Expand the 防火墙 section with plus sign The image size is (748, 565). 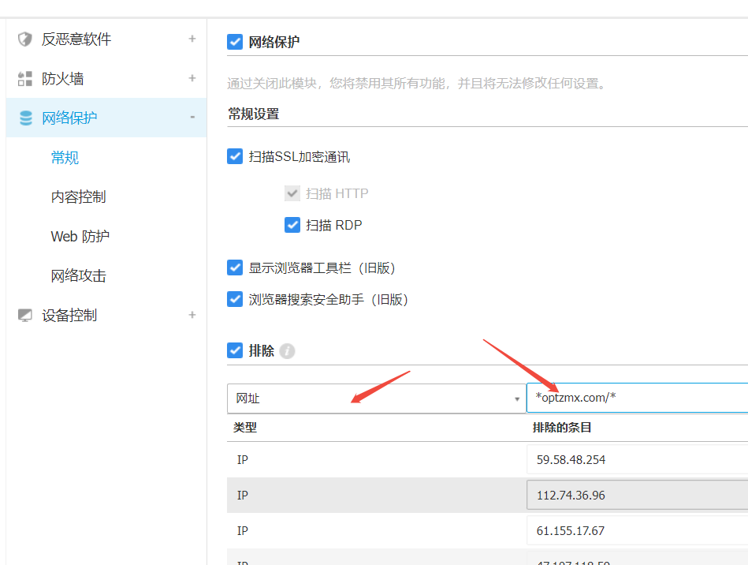tap(192, 78)
